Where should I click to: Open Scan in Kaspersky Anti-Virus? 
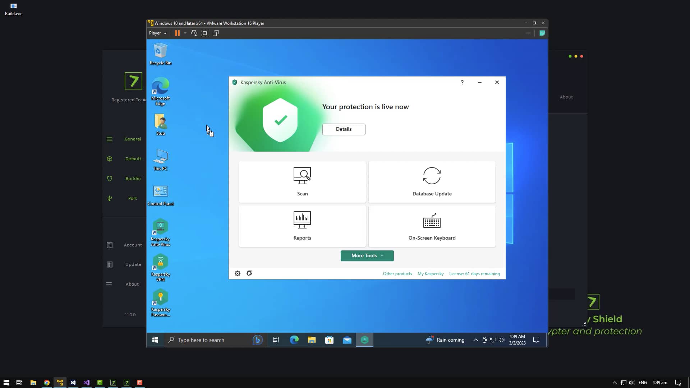tap(302, 182)
